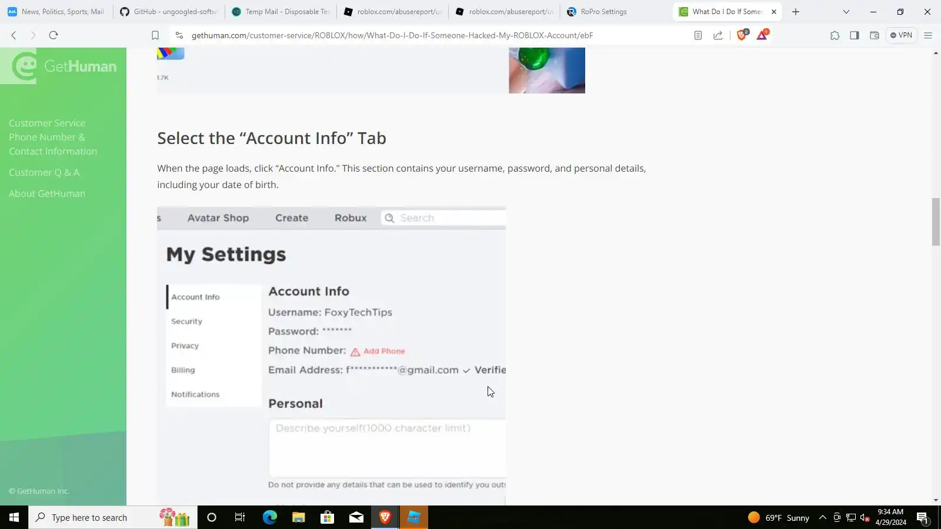Image resolution: width=941 pixels, height=529 pixels.
Task: Open the Customer Q & A link
Action: (44, 172)
